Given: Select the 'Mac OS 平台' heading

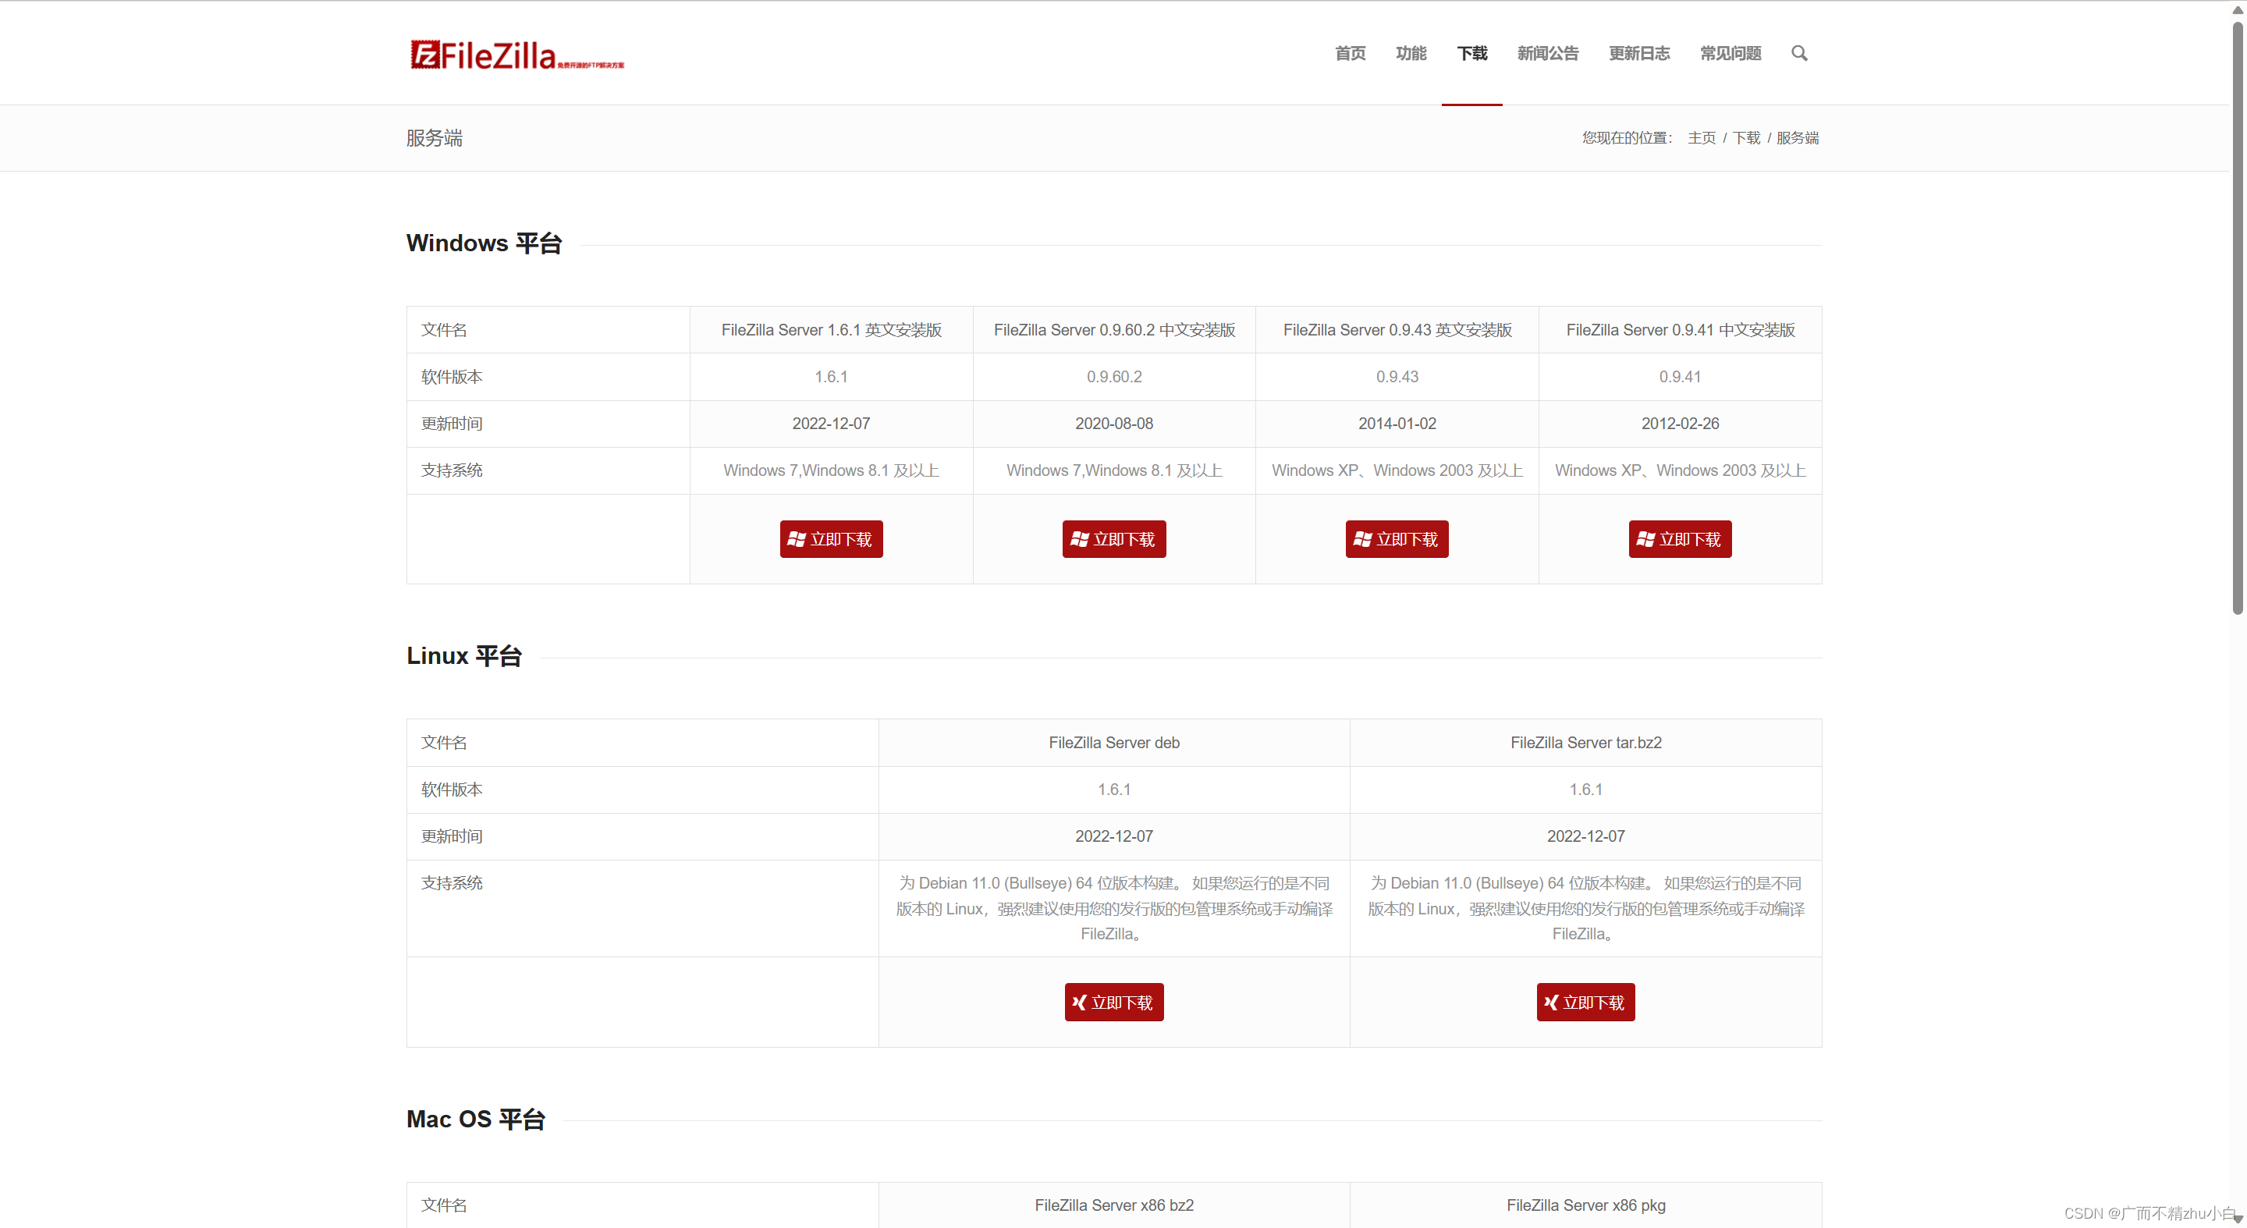Looking at the screenshot, I should [x=475, y=1119].
